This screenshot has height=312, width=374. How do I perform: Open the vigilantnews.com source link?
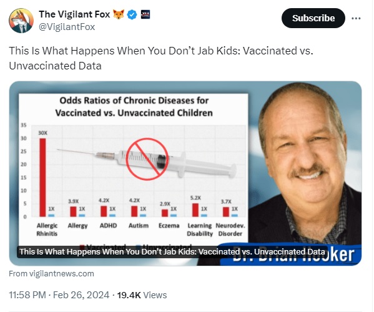[x=52, y=273]
